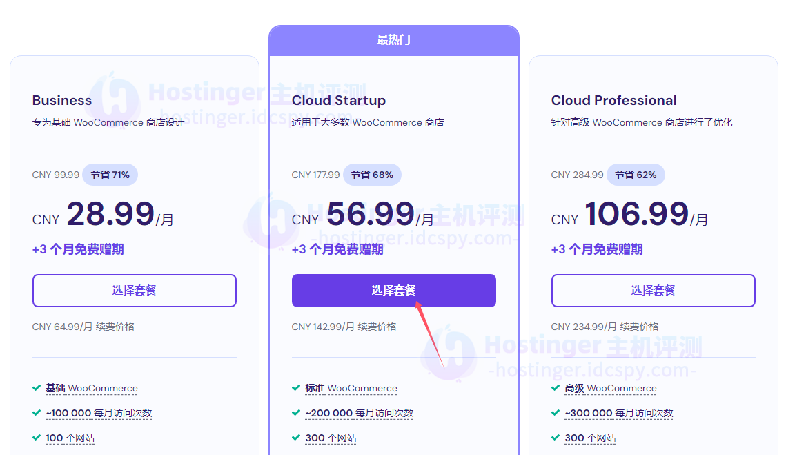Select the Cloud Professional 选择套餐 button
Viewport: 786px width, 455px height.
pos(653,291)
